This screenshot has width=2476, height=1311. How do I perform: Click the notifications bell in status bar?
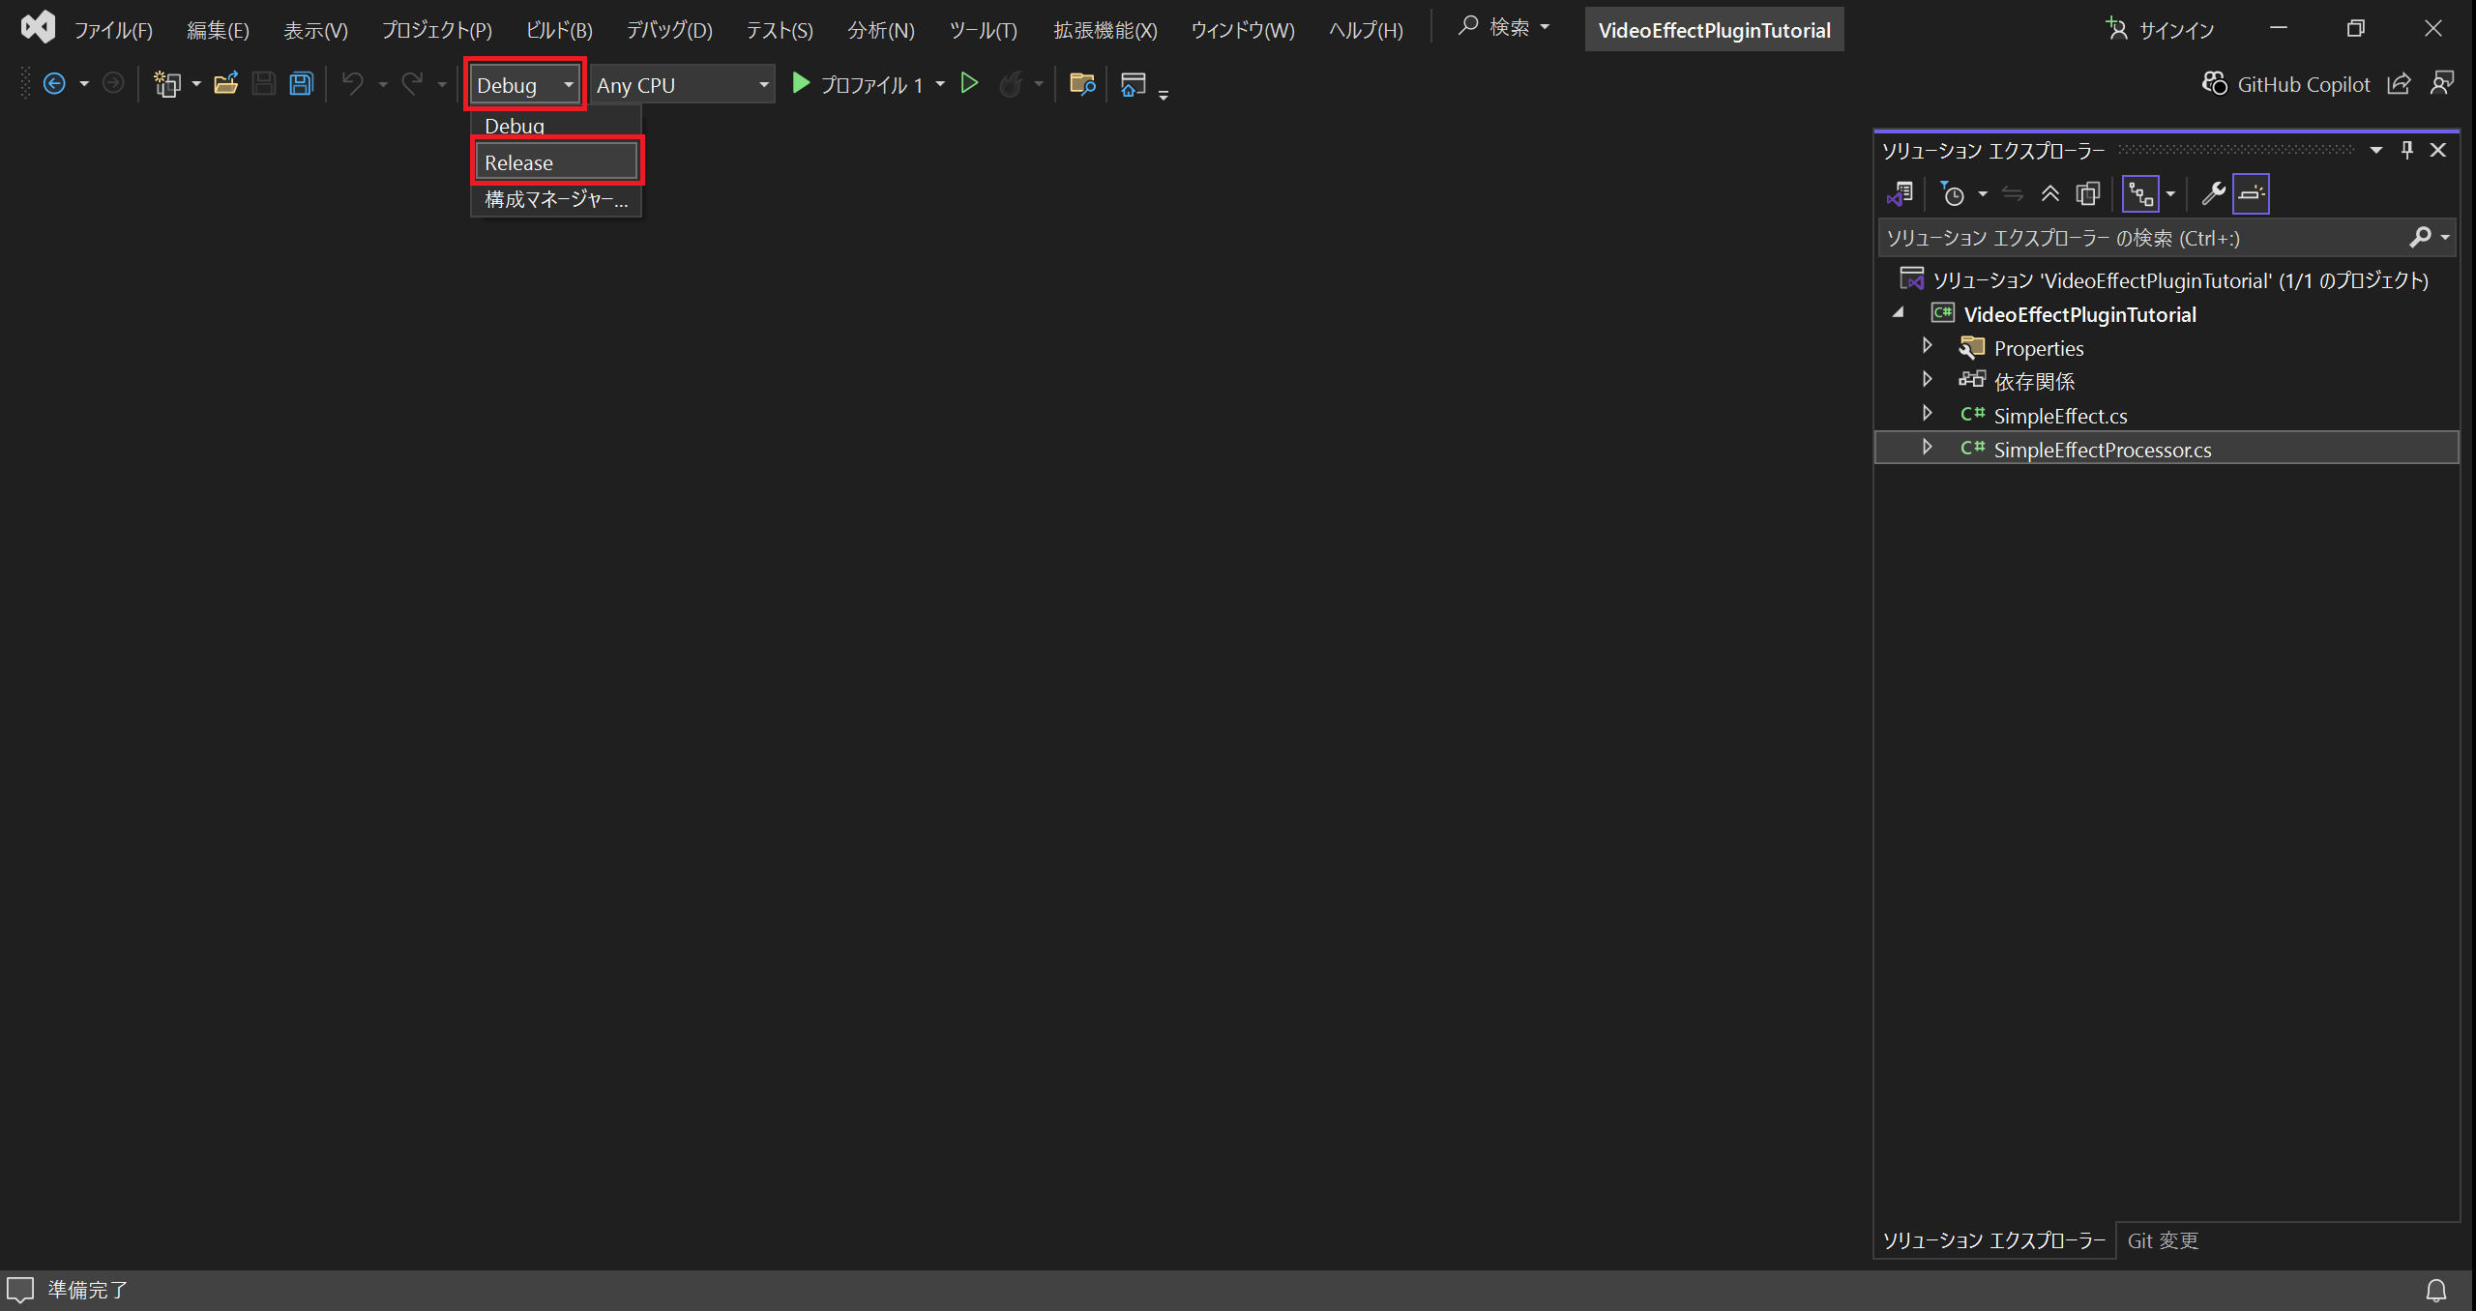2435,1290
